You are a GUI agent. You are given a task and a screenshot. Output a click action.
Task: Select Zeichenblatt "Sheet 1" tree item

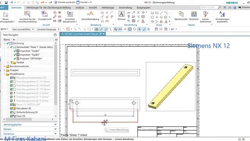(35, 47)
